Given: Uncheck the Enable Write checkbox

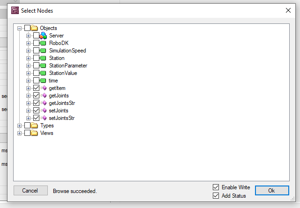Looking at the screenshot, I should coord(216,187).
